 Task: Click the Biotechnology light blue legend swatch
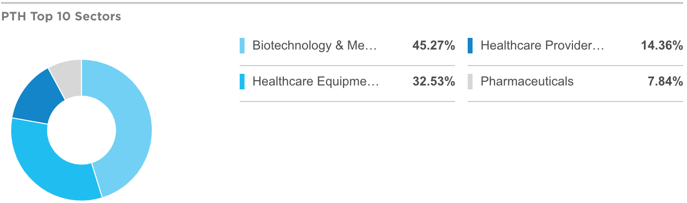coord(242,46)
